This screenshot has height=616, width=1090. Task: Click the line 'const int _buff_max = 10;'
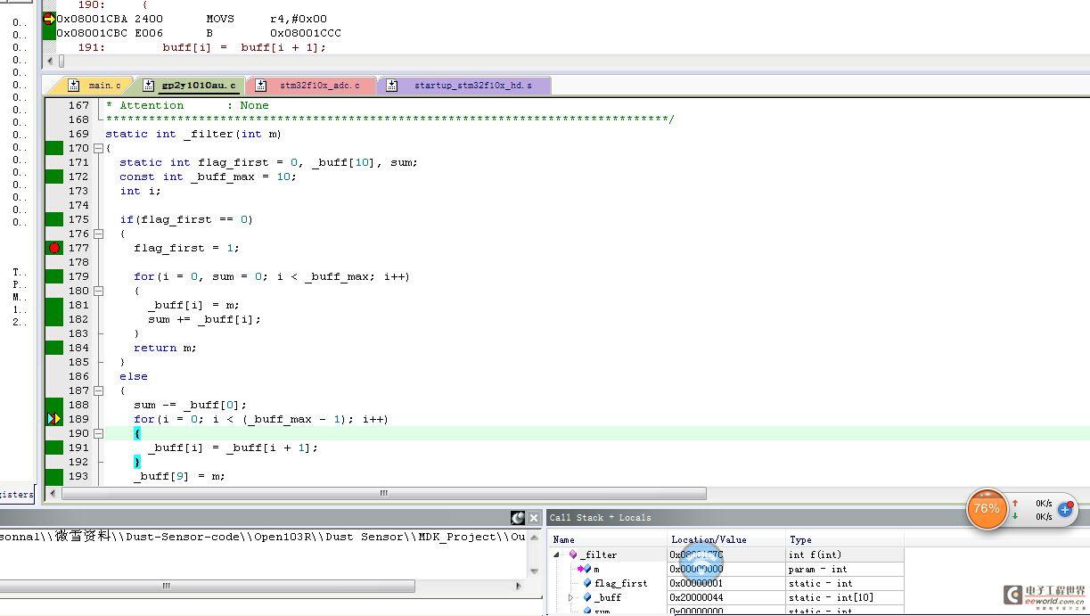pos(208,177)
